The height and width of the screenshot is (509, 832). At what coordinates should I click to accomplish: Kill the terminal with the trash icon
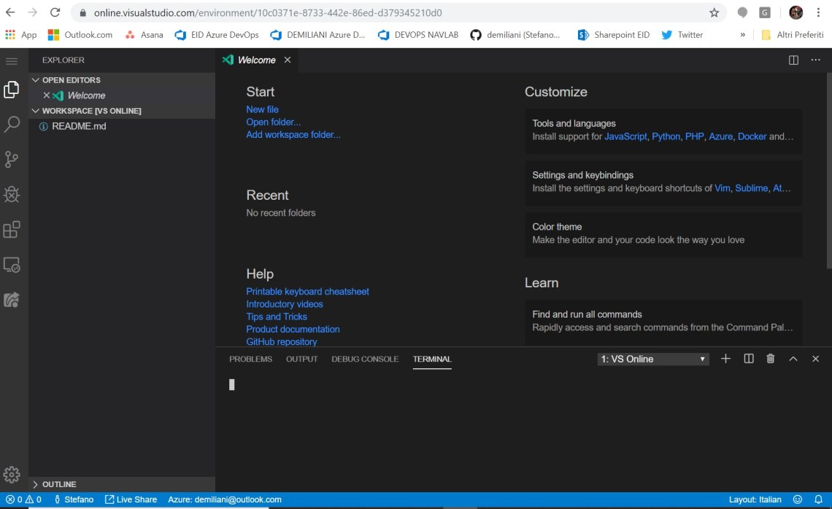pos(770,358)
